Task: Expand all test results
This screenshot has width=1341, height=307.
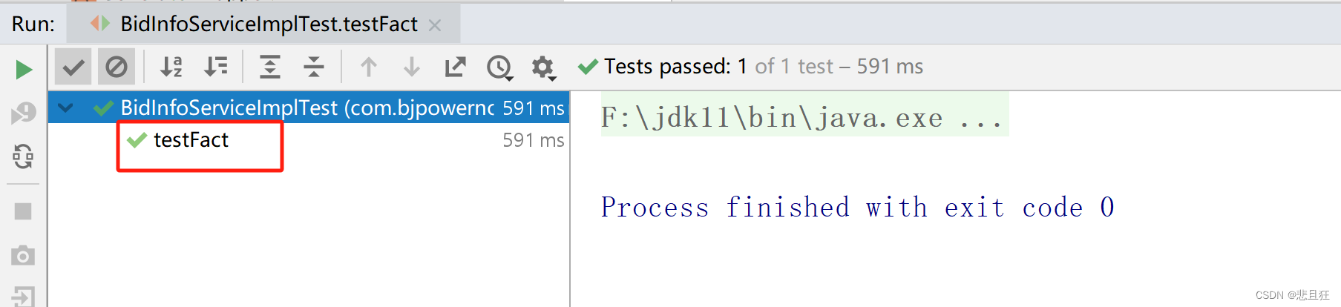Action: [269, 67]
